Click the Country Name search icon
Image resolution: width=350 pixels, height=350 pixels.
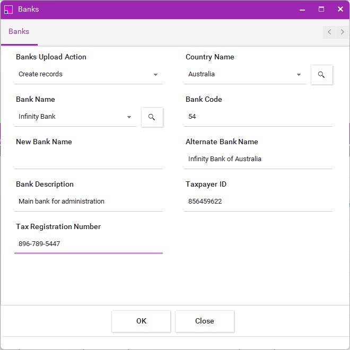click(322, 75)
